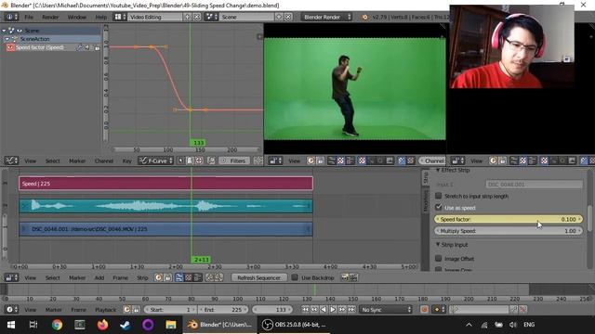Switch to the Modifiers side tab
The height and width of the screenshot is (334, 595).
426,200
